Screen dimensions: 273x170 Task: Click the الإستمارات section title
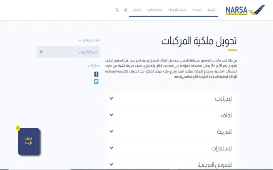click(x=222, y=149)
